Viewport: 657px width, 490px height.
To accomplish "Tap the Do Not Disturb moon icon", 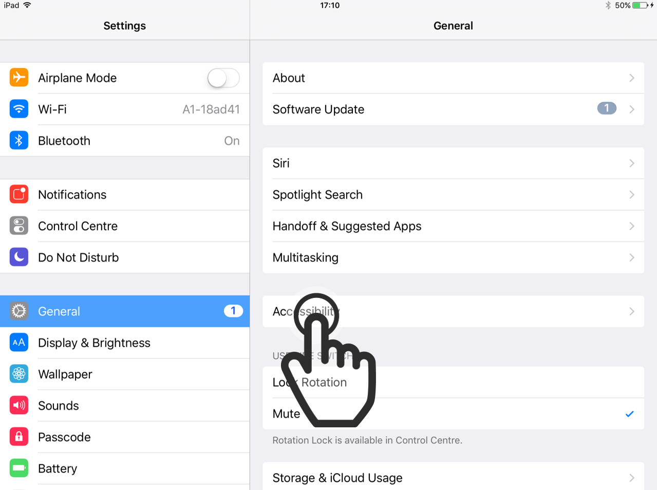I will coord(19,257).
